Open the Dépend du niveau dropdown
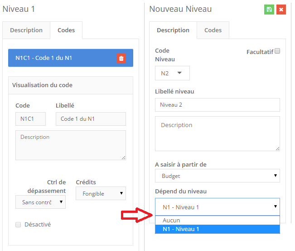 coord(217,207)
